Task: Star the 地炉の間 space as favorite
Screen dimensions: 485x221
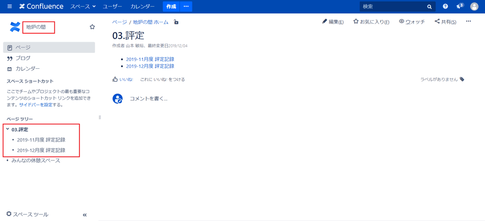Action: [x=92, y=27]
